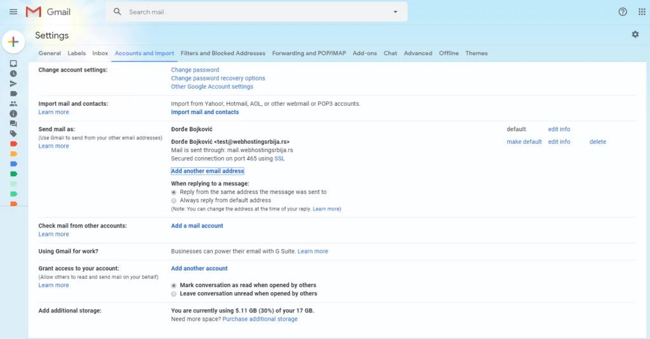The width and height of the screenshot is (650, 339).
Task: Open the Updates info icon in sidebar
Action: 13,113
